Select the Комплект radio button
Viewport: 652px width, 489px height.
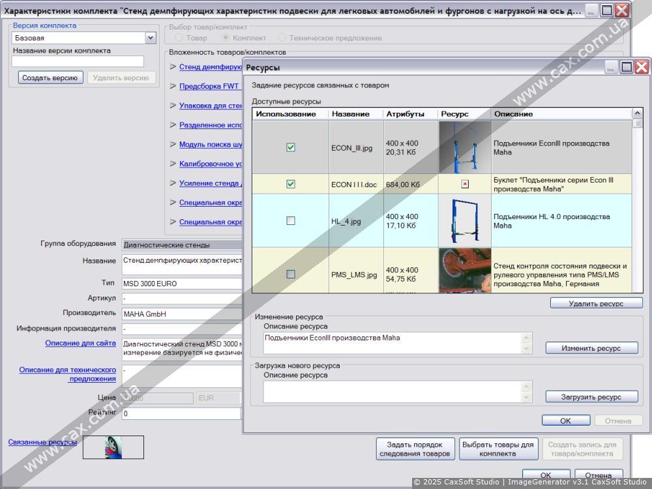[x=227, y=38]
